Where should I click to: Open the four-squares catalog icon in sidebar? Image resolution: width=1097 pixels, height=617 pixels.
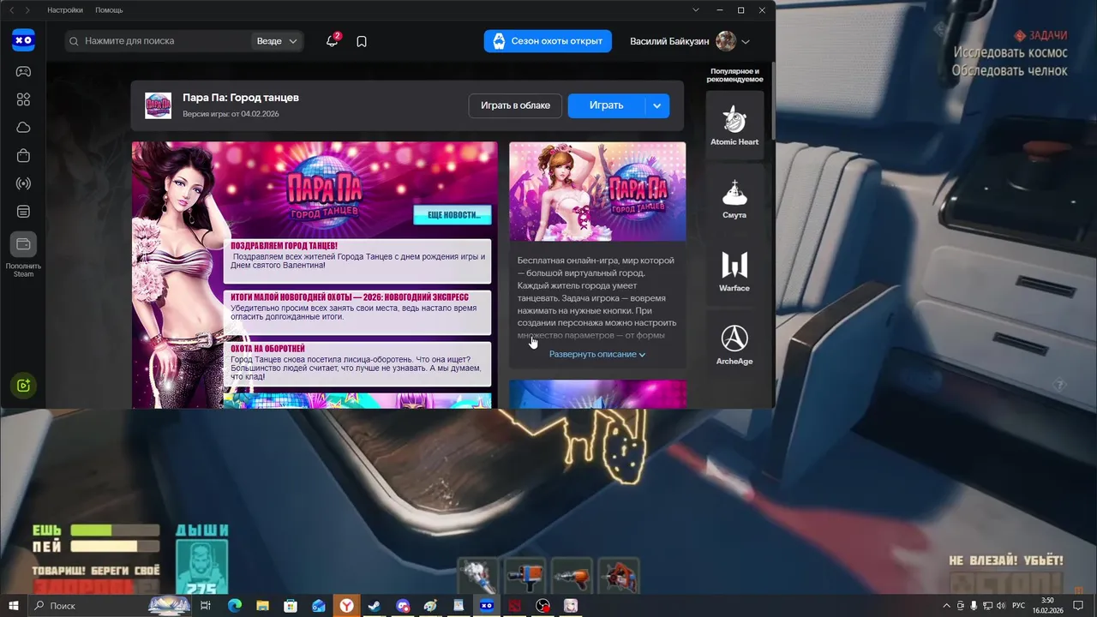(23, 99)
